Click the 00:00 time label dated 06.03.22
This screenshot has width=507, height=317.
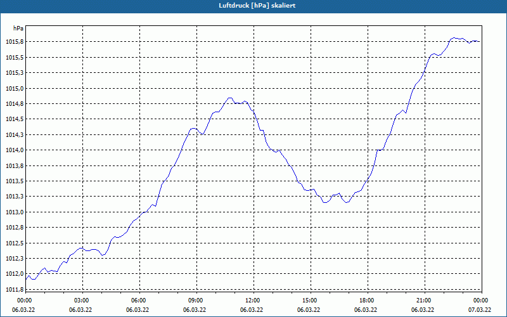(23, 301)
